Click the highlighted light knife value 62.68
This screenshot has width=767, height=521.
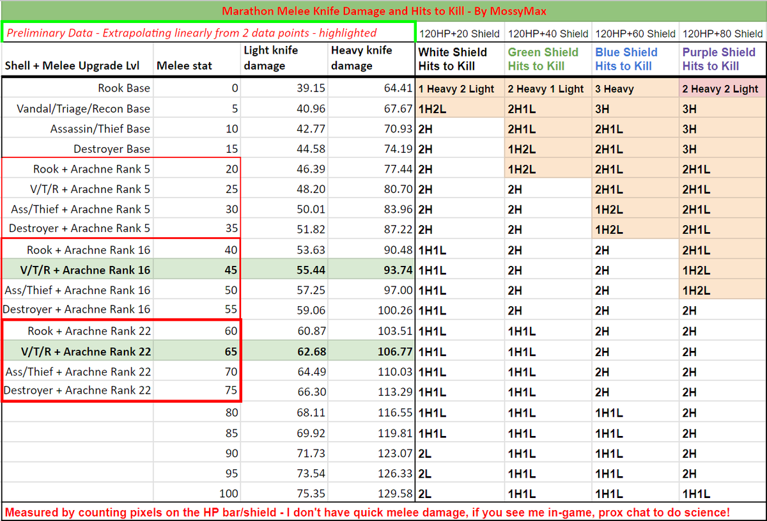[284, 352]
